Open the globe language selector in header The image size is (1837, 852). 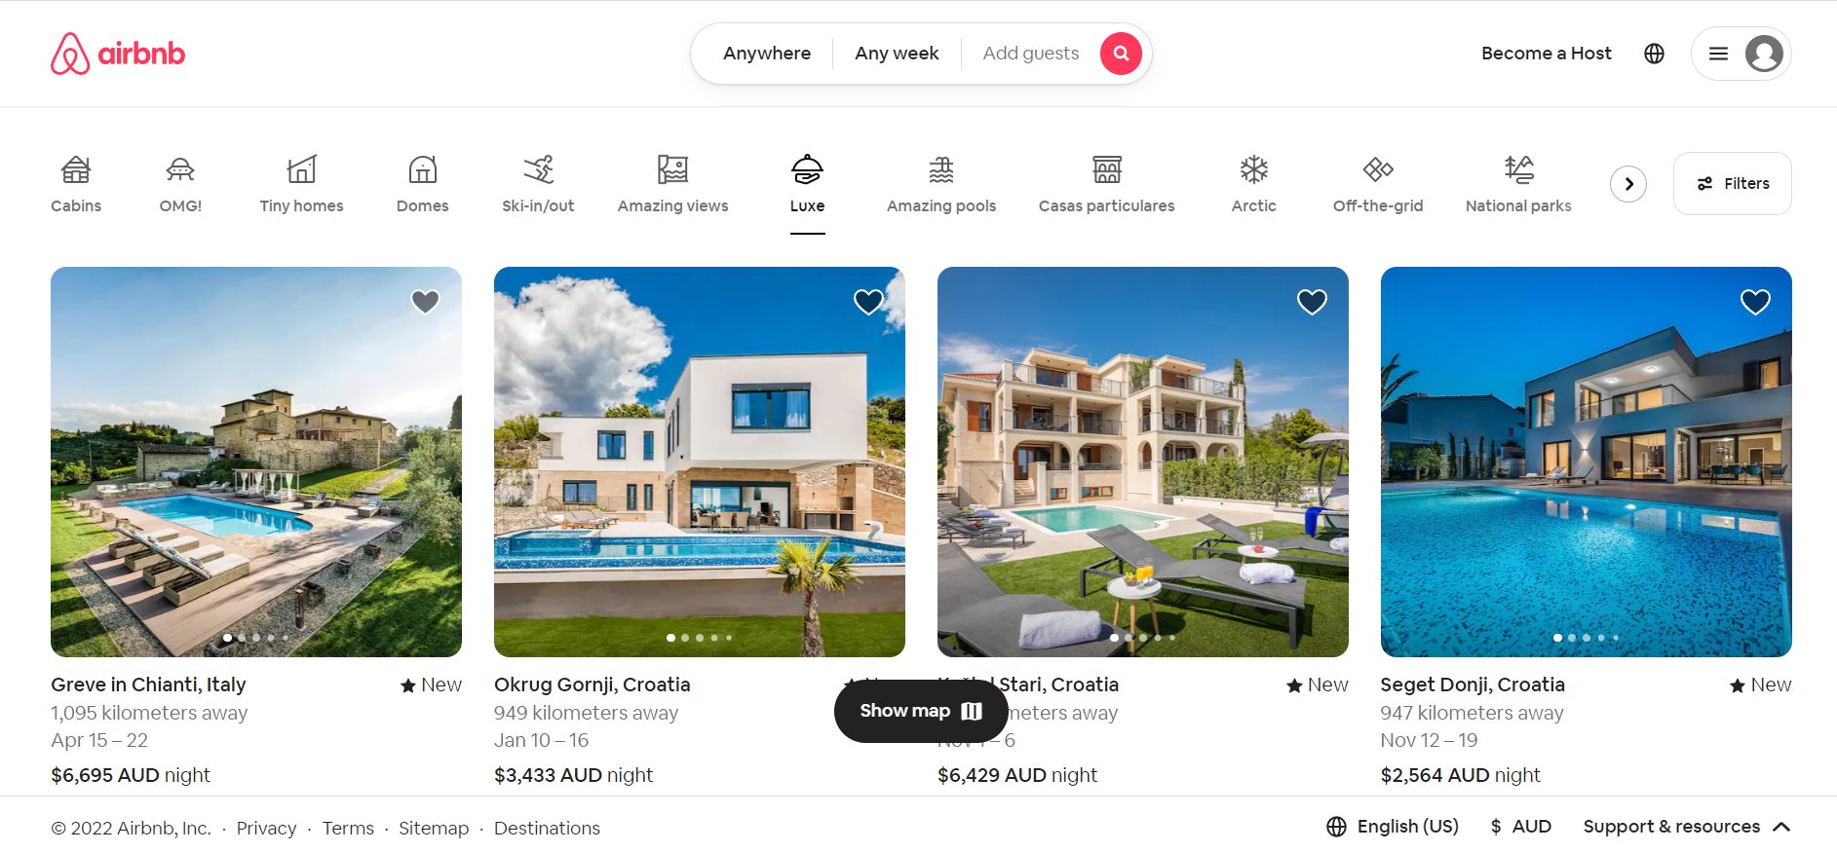(x=1654, y=54)
